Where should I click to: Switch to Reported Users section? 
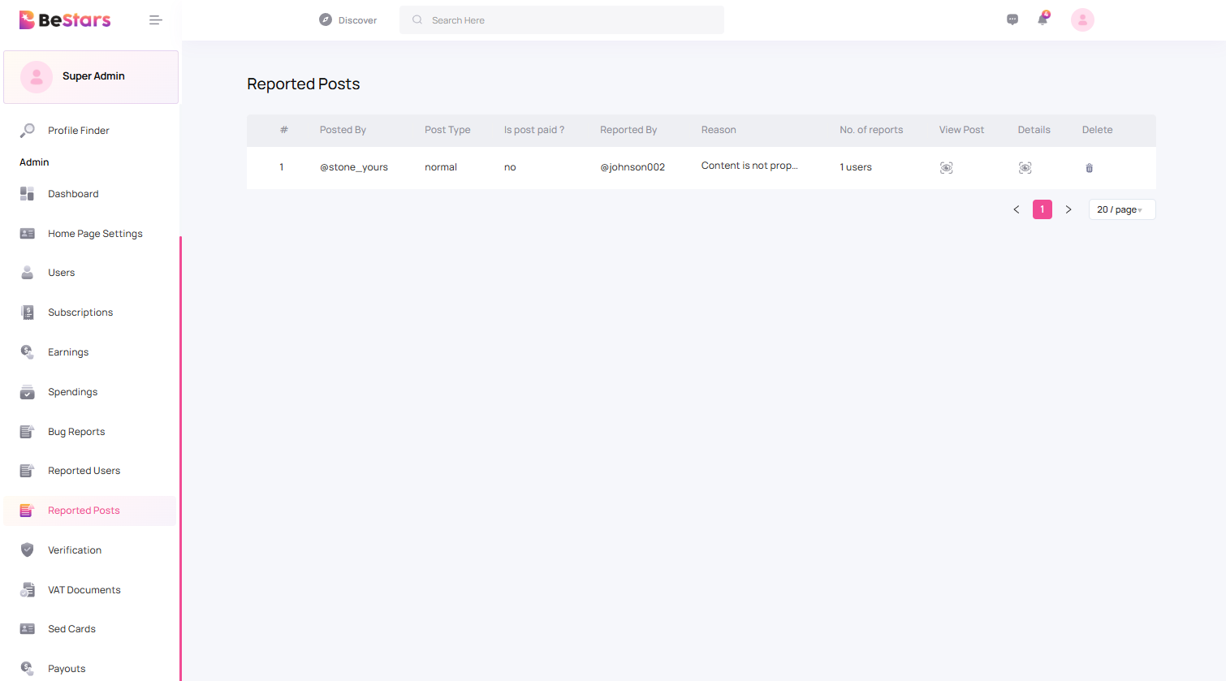click(x=84, y=471)
